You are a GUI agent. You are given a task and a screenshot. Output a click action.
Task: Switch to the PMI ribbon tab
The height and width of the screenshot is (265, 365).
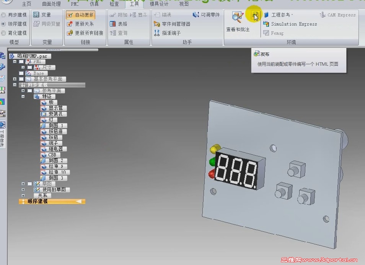click(75, 4)
